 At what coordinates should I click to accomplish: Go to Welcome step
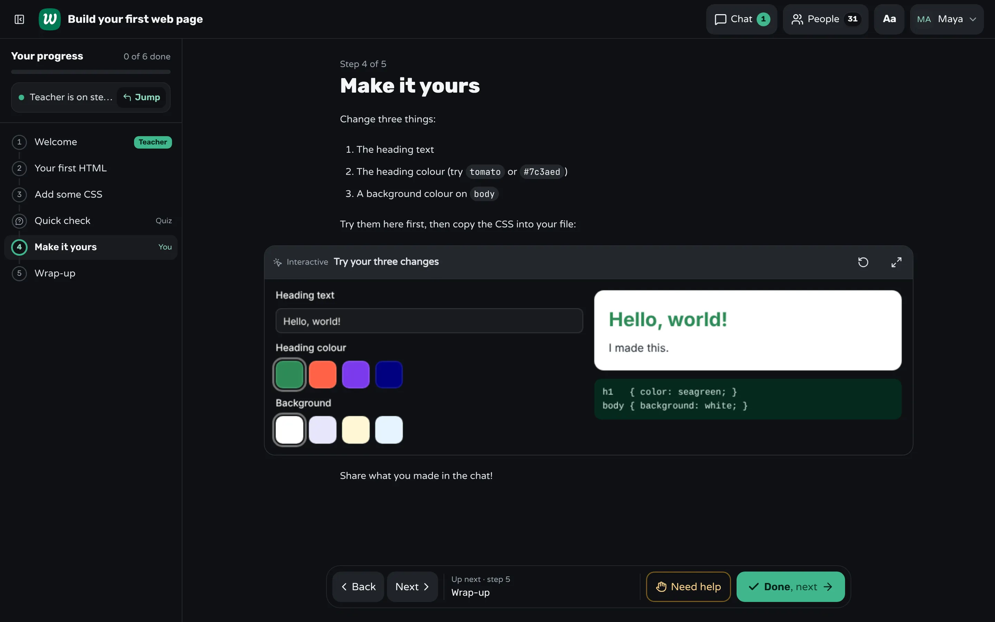pyautogui.click(x=91, y=142)
